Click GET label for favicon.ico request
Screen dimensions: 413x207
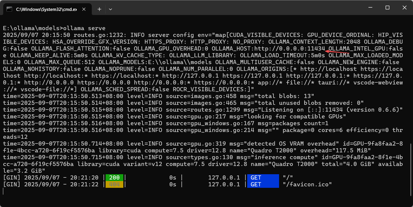click(x=263, y=185)
